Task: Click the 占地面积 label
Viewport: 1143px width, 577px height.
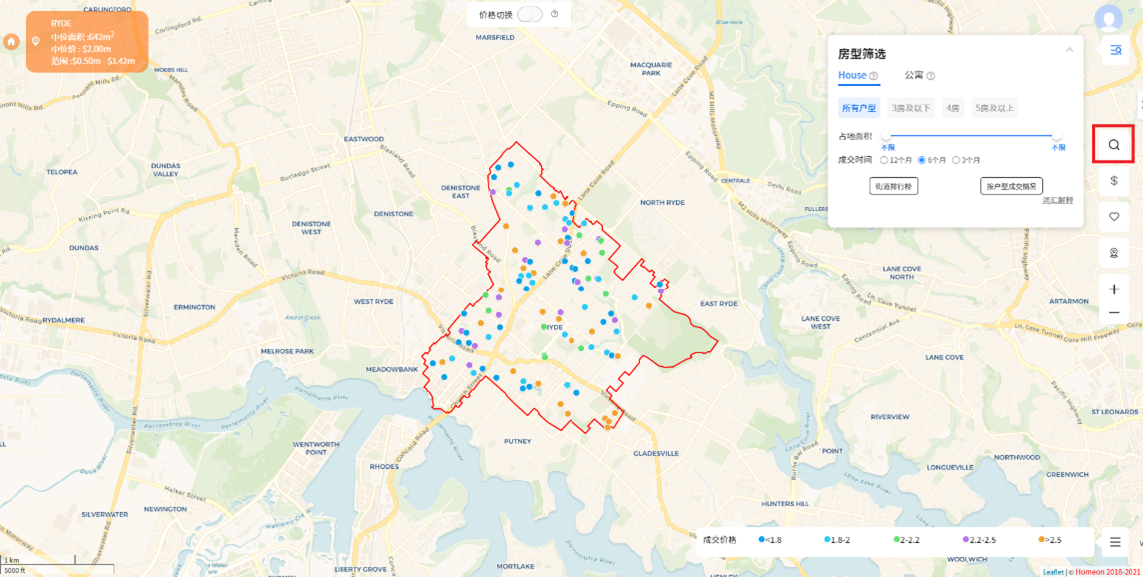Action: [x=855, y=135]
